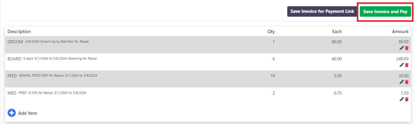Click the KENNEL FOOD DRY description text

(x=58, y=76)
